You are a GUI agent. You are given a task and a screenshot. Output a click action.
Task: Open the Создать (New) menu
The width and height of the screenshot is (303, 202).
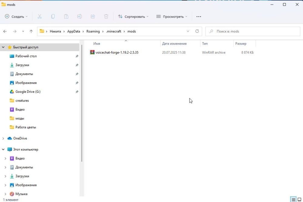(16, 17)
